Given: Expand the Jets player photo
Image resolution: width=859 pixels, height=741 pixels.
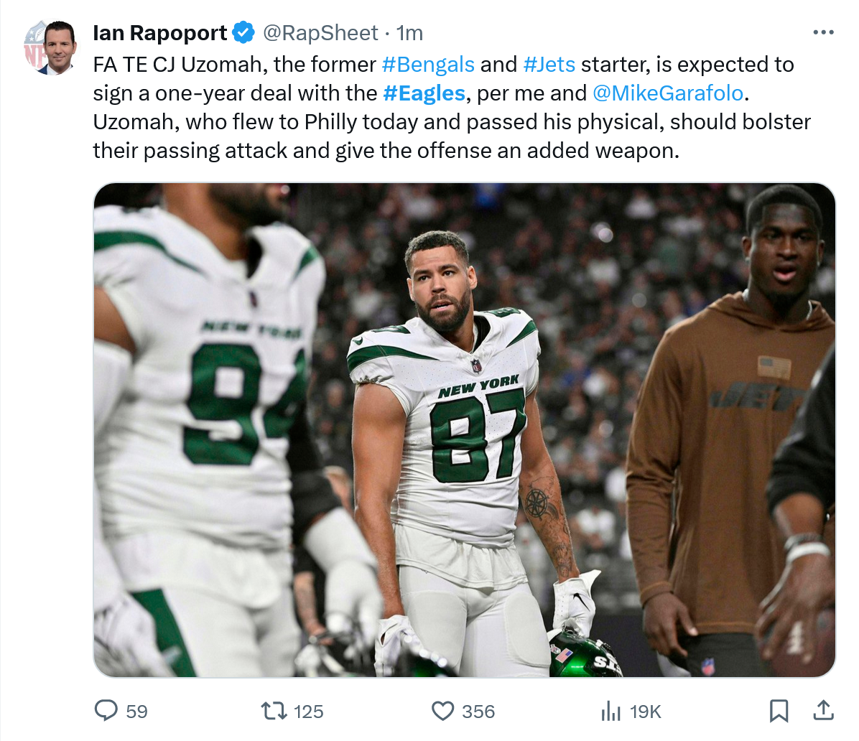Looking at the screenshot, I should point(464,429).
